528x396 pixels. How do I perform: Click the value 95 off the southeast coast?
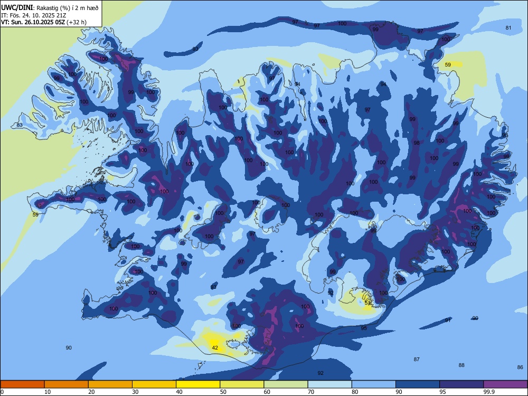364,328
